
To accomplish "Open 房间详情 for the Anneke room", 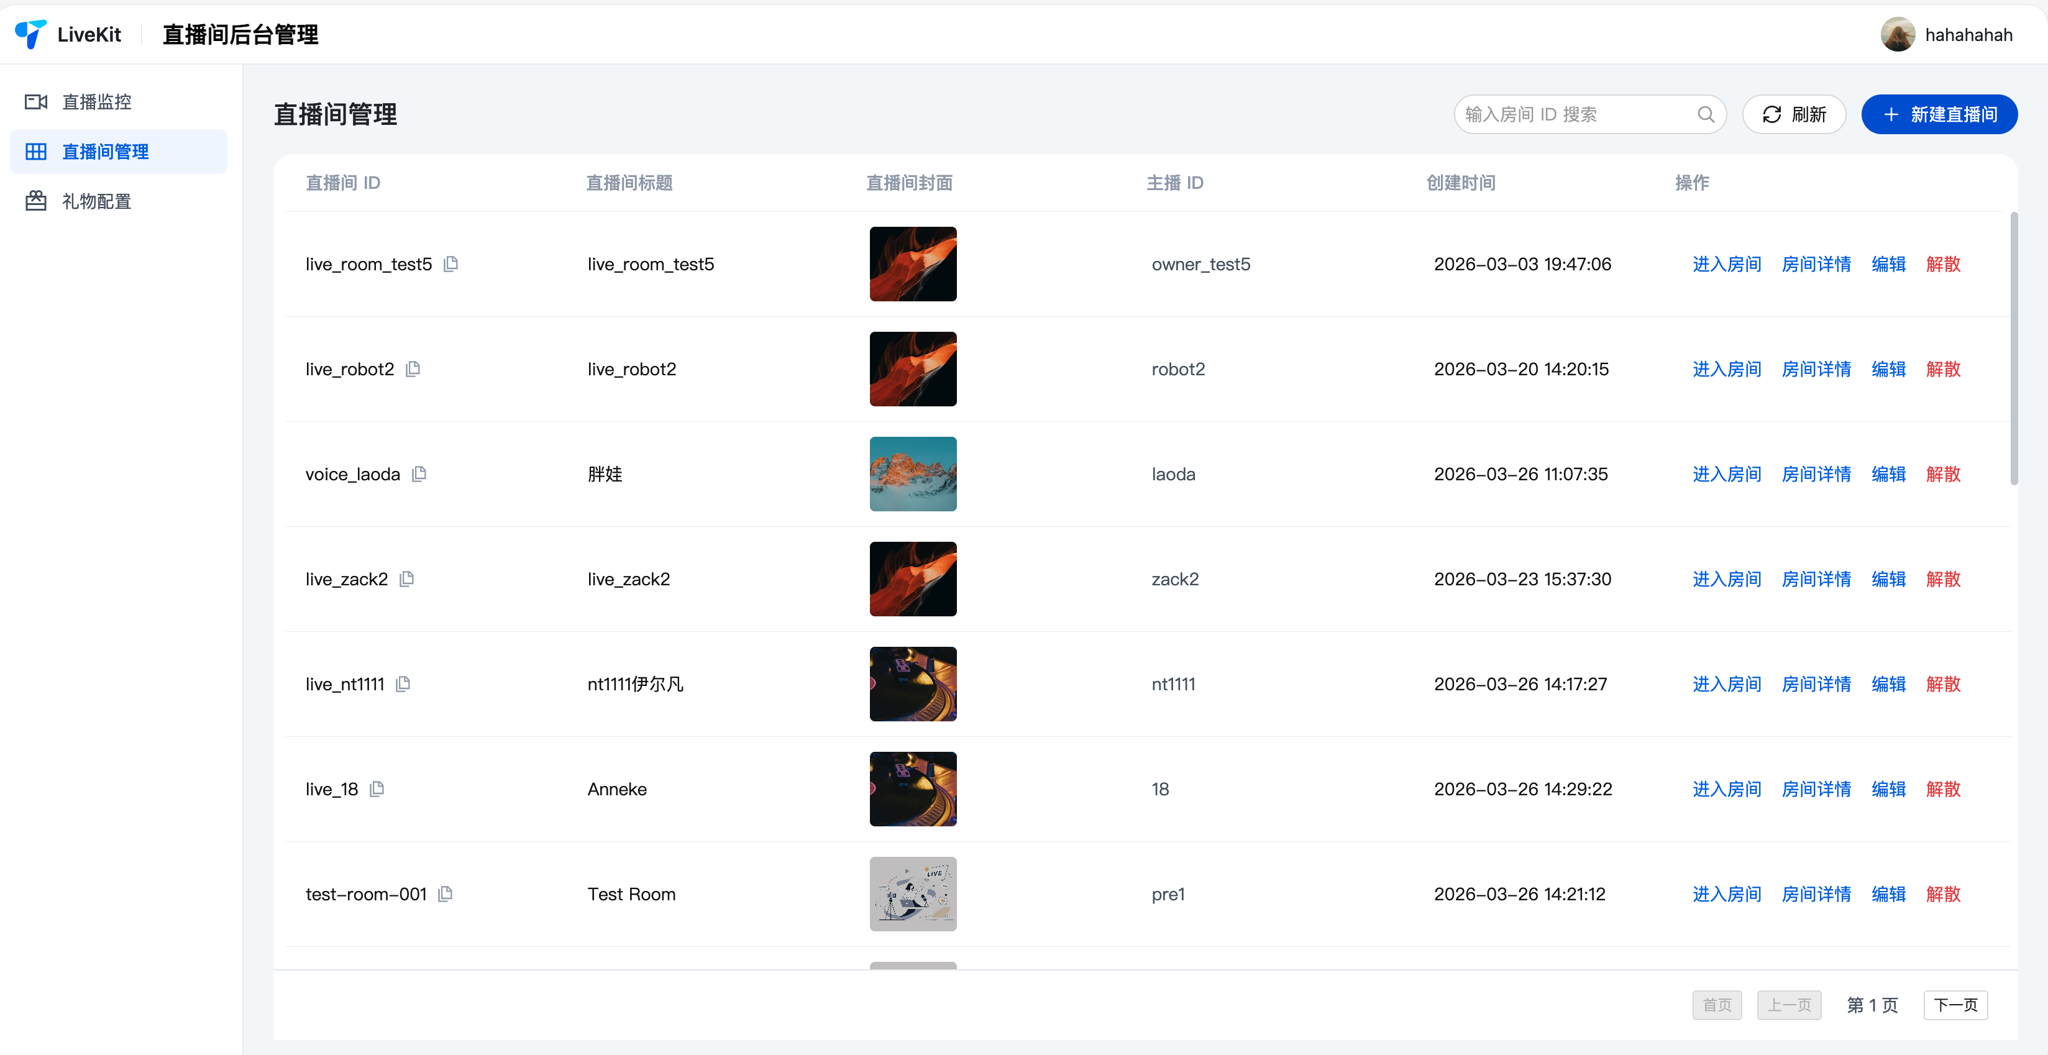I will click(1816, 788).
